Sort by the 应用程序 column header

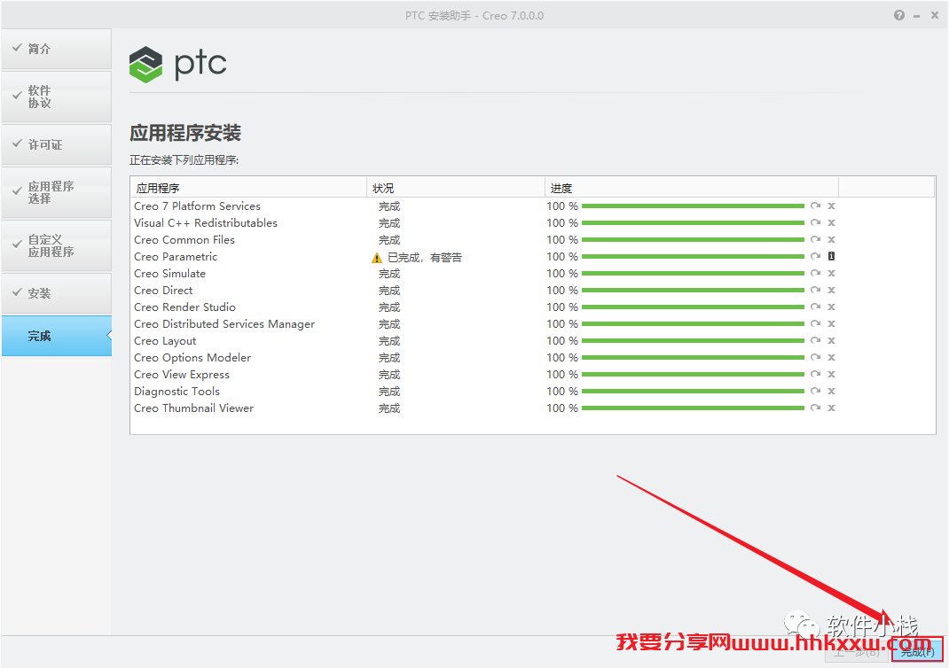click(x=248, y=188)
